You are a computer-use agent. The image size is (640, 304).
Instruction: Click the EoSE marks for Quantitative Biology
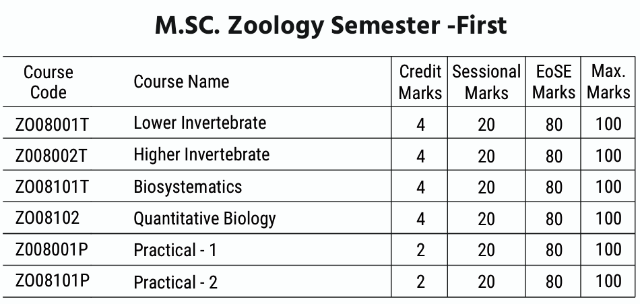click(x=554, y=219)
